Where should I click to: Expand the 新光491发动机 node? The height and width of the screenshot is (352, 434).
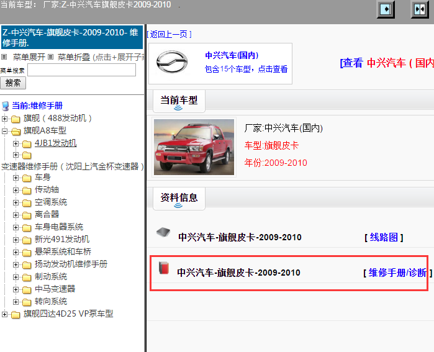16,240
